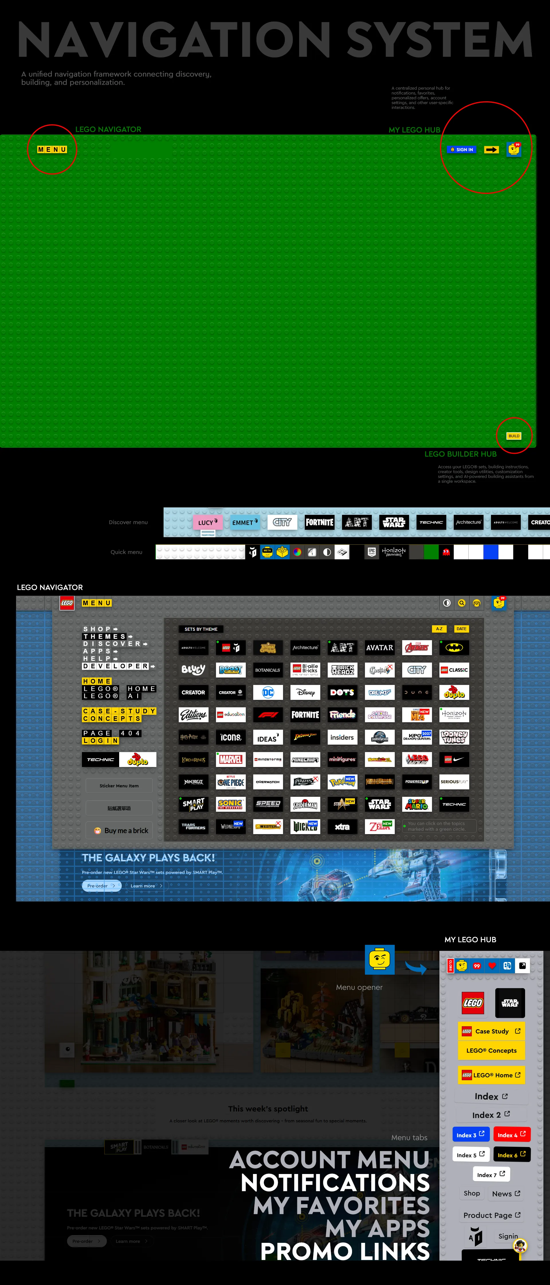Expand the HELP submenu
The image size is (550, 1285).
[100, 659]
